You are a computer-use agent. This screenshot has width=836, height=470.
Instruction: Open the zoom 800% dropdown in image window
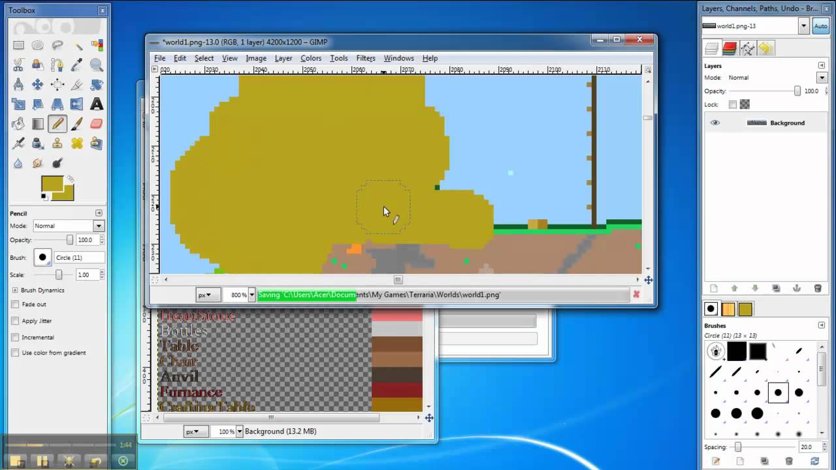click(x=251, y=295)
